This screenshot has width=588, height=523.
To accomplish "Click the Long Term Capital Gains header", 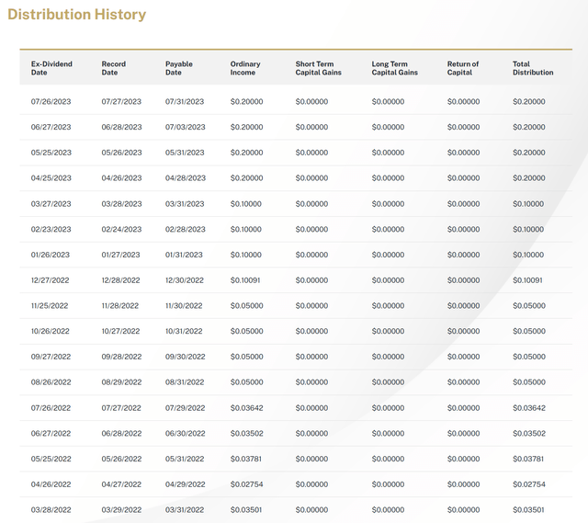I will 395,68.
